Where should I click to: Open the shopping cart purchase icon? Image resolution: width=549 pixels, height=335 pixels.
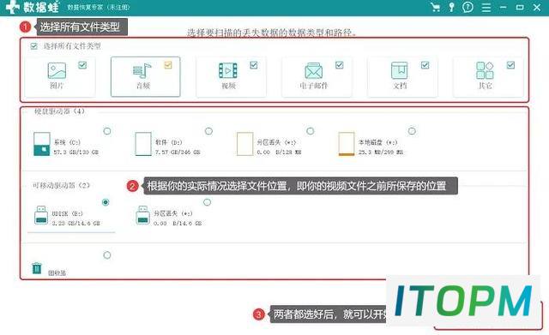click(x=435, y=7)
